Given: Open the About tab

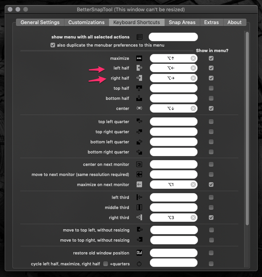Looking at the screenshot, I should (x=234, y=23).
